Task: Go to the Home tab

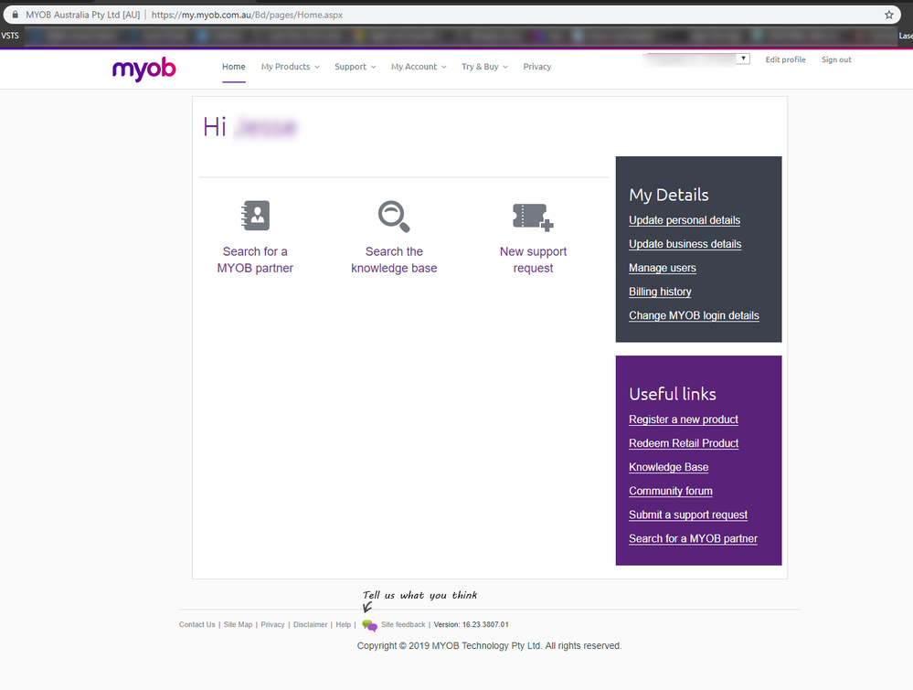Action: [234, 67]
